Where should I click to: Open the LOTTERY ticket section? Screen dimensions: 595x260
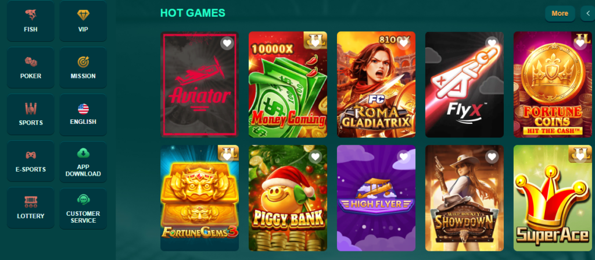point(30,208)
